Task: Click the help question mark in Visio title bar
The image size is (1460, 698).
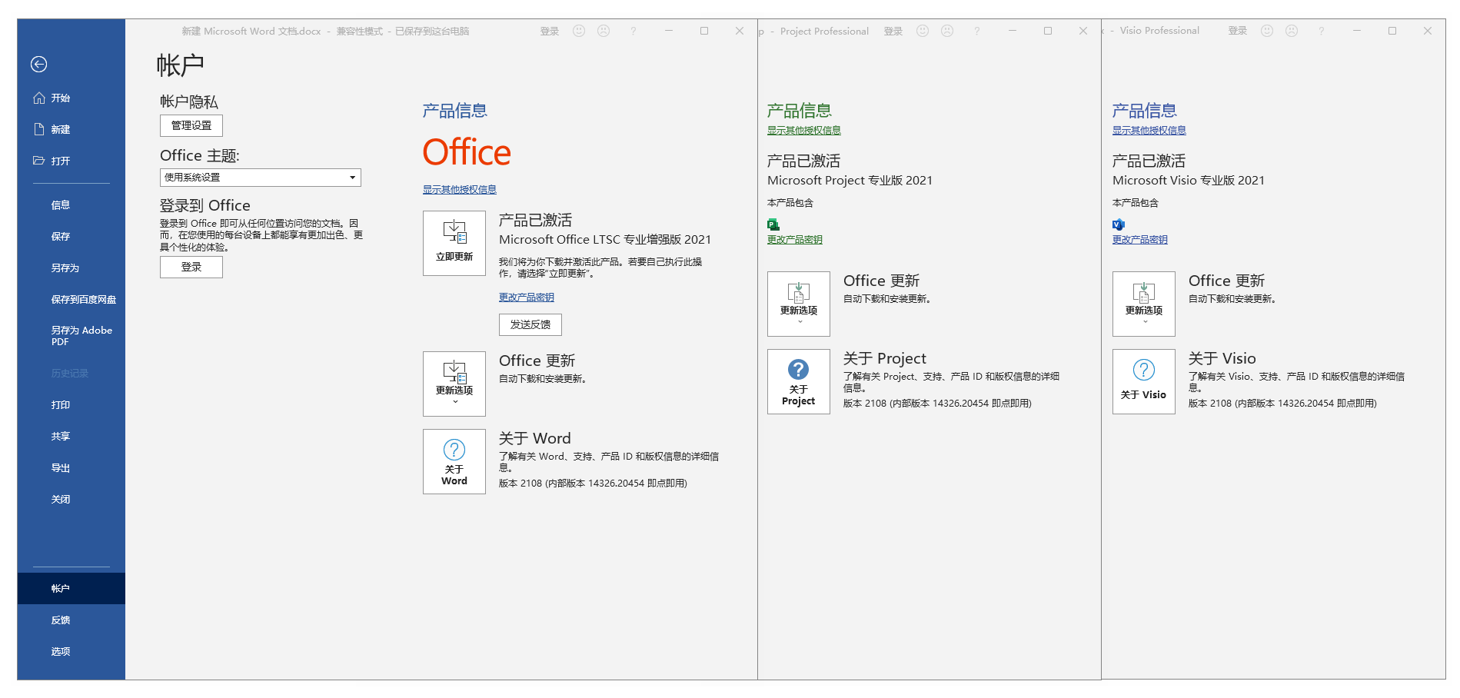Action: 1322,31
